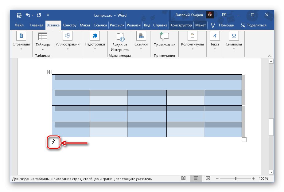
Task: Click the vertical scrollbar down arrow
Action: coord(271,172)
